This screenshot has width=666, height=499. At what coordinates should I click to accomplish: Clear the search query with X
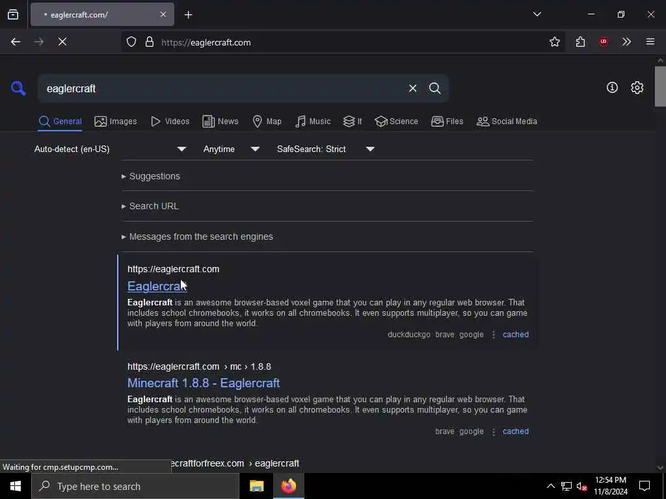pyautogui.click(x=412, y=88)
